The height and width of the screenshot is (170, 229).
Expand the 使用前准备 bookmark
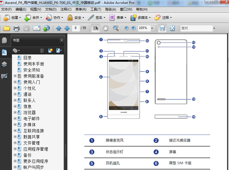pos(15,76)
